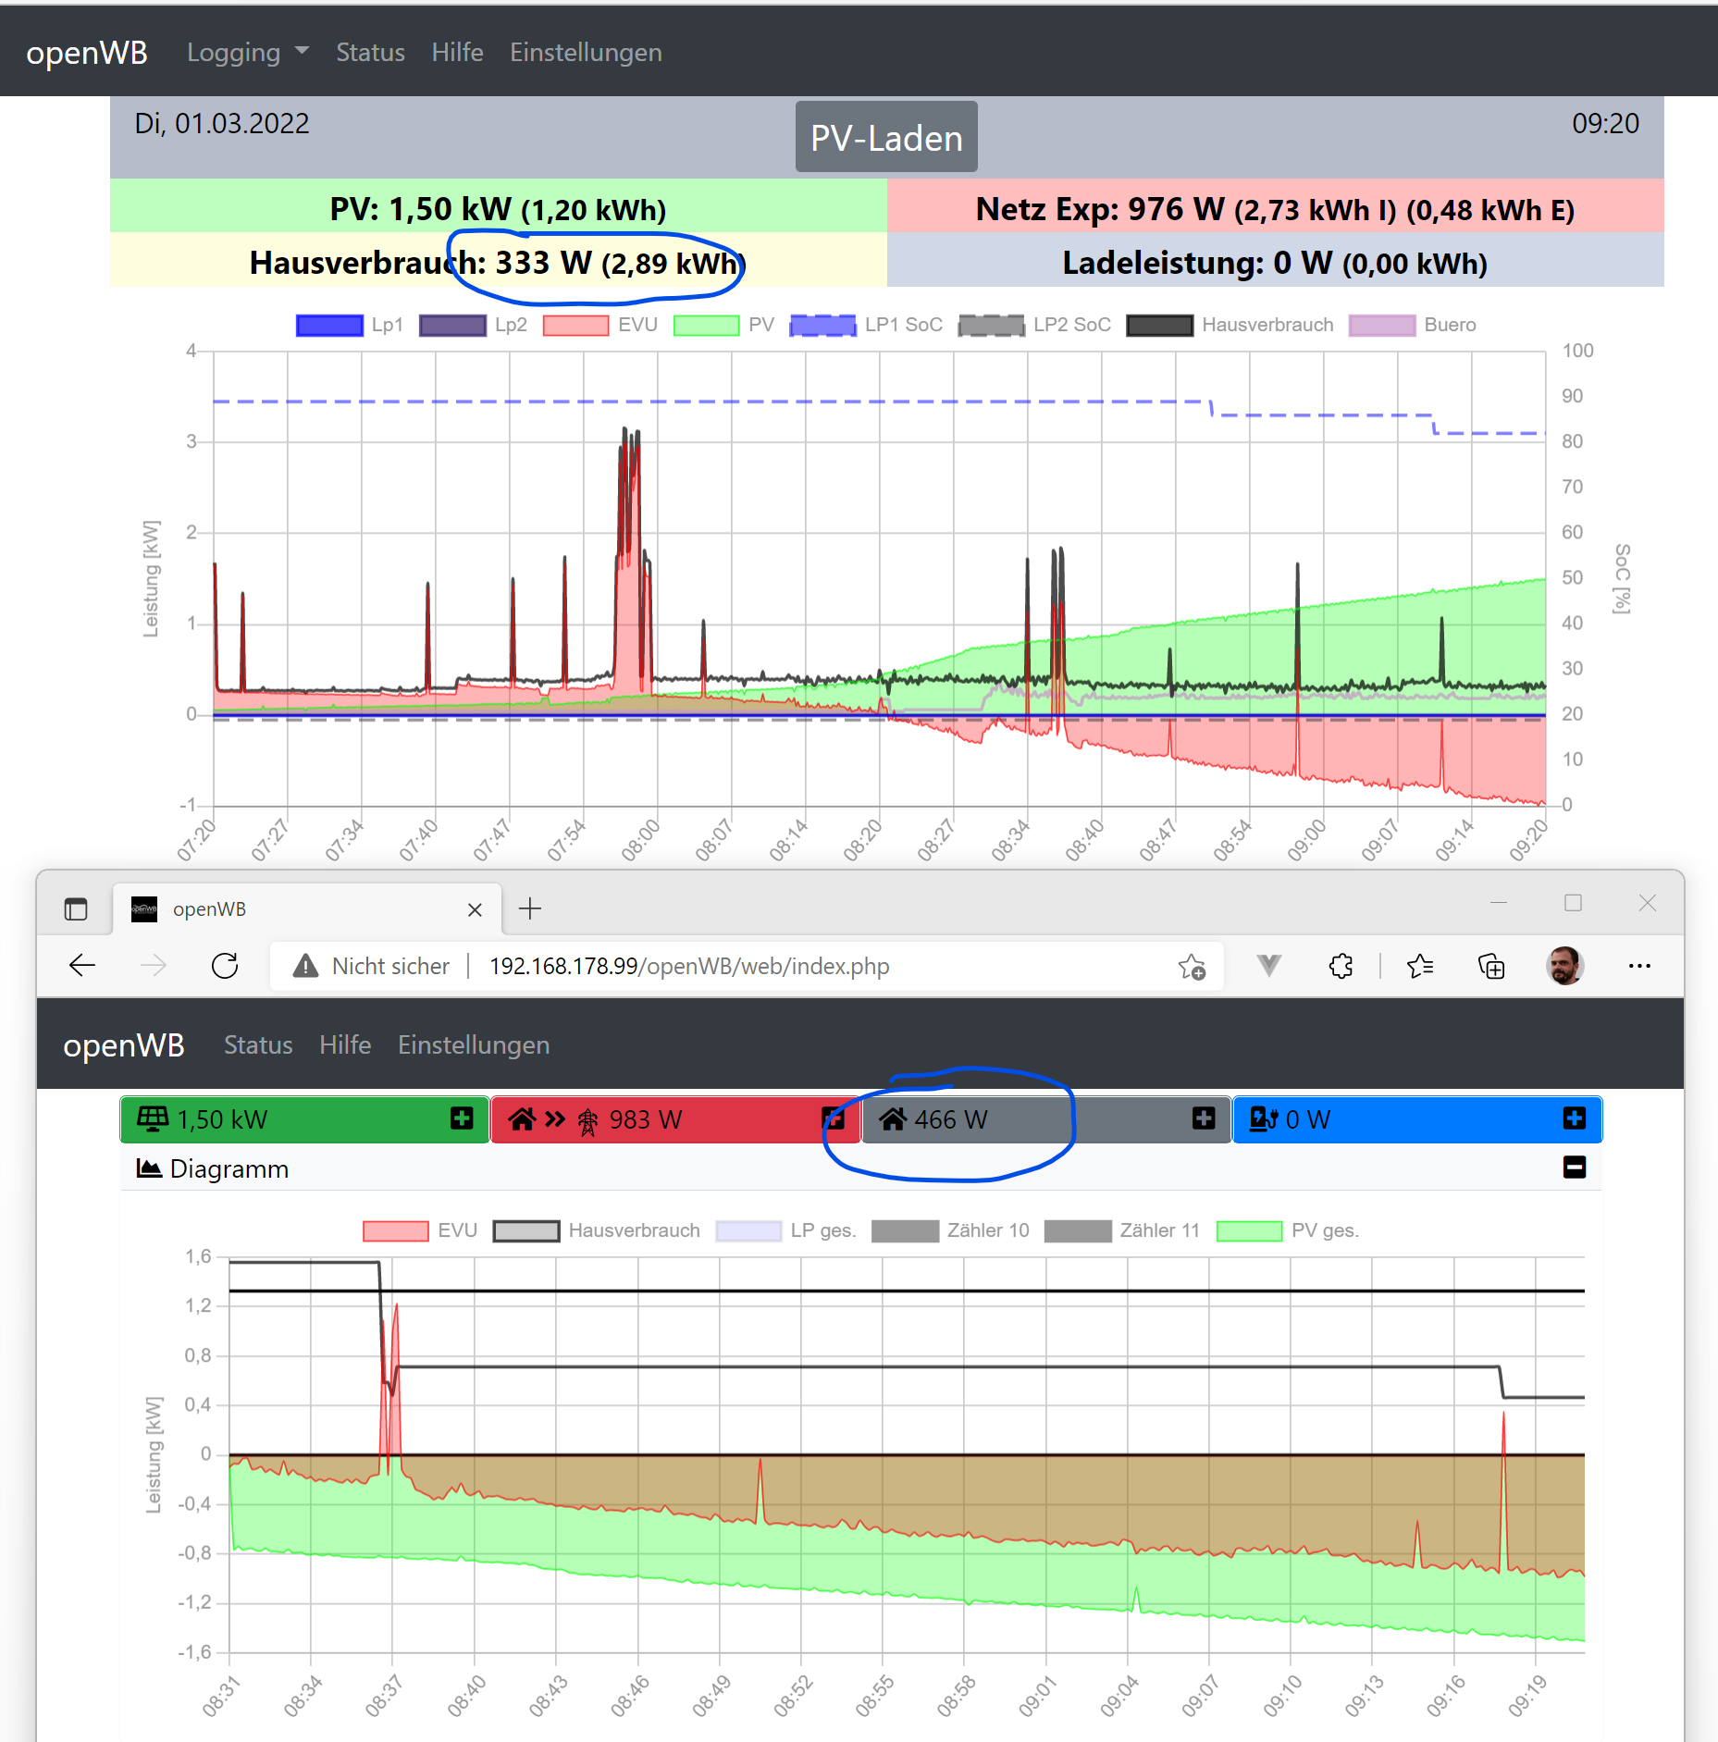Image resolution: width=1718 pixels, height=1742 pixels.
Task: Open Einstellungen in the top page navbar
Action: [x=586, y=53]
